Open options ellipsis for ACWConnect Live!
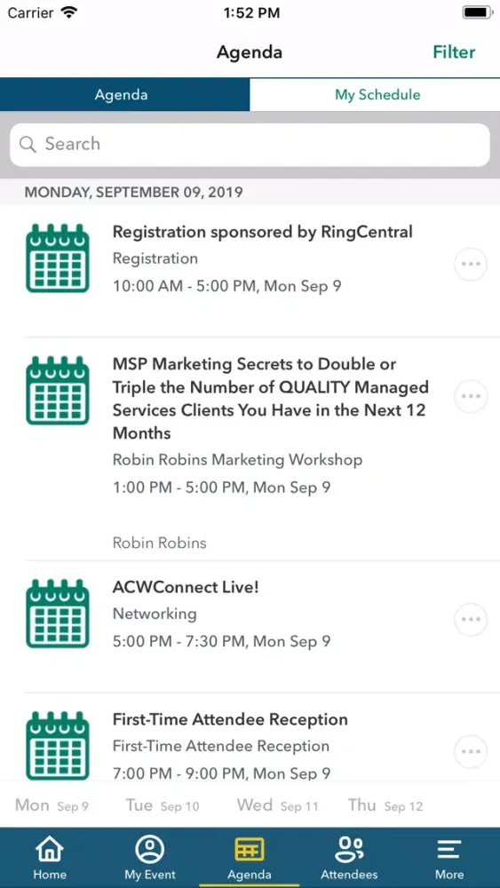The height and width of the screenshot is (888, 500). click(471, 620)
